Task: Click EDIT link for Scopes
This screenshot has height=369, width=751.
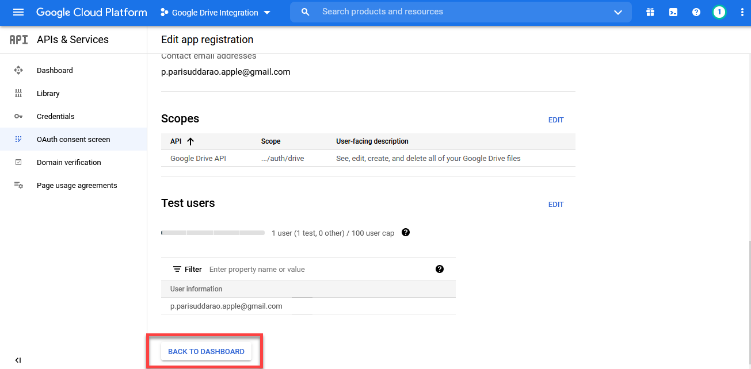Action: click(x=556, y=120)
